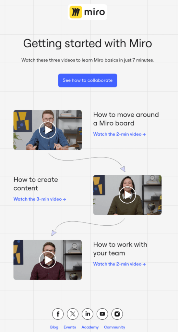Play the 'How to create content' video
The image size is (178, 332).
127,195
